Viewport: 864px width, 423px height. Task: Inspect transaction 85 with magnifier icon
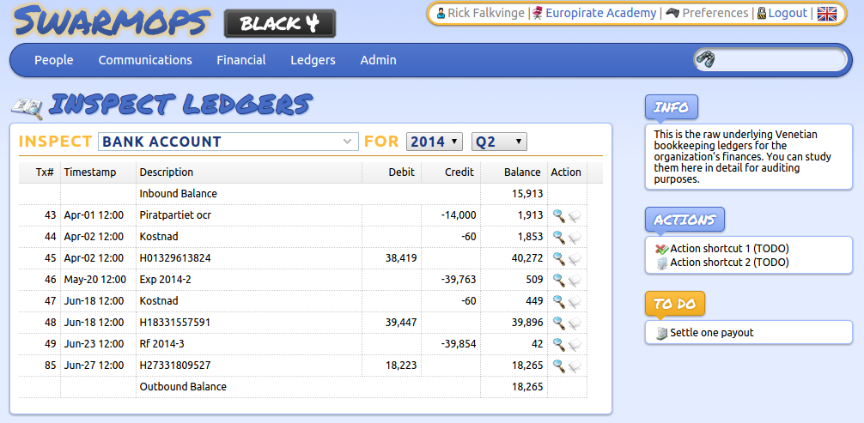(559, 366)
